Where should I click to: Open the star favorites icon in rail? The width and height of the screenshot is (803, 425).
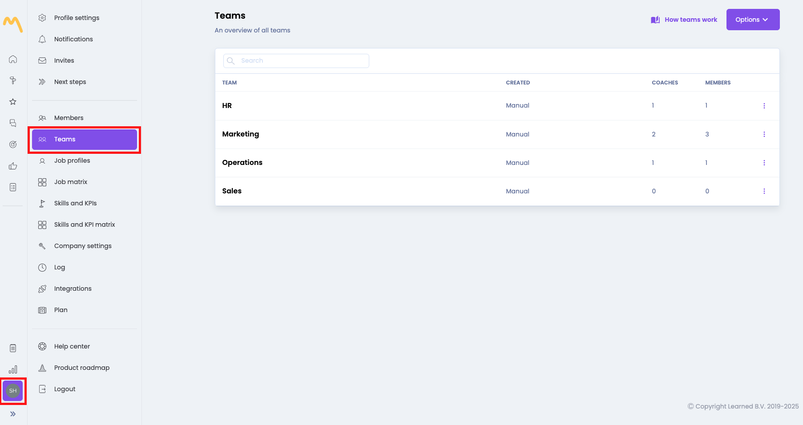13,102
